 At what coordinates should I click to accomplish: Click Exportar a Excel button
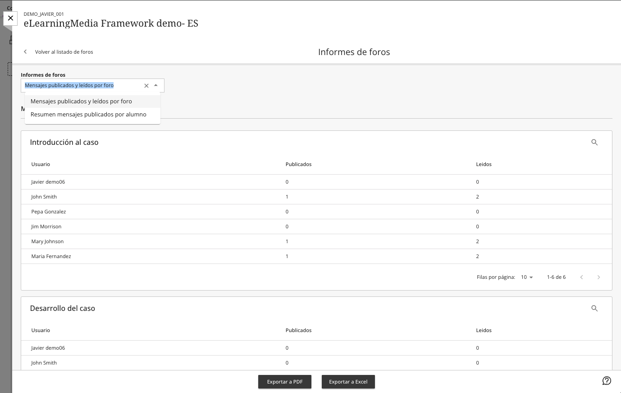[348, 382]
